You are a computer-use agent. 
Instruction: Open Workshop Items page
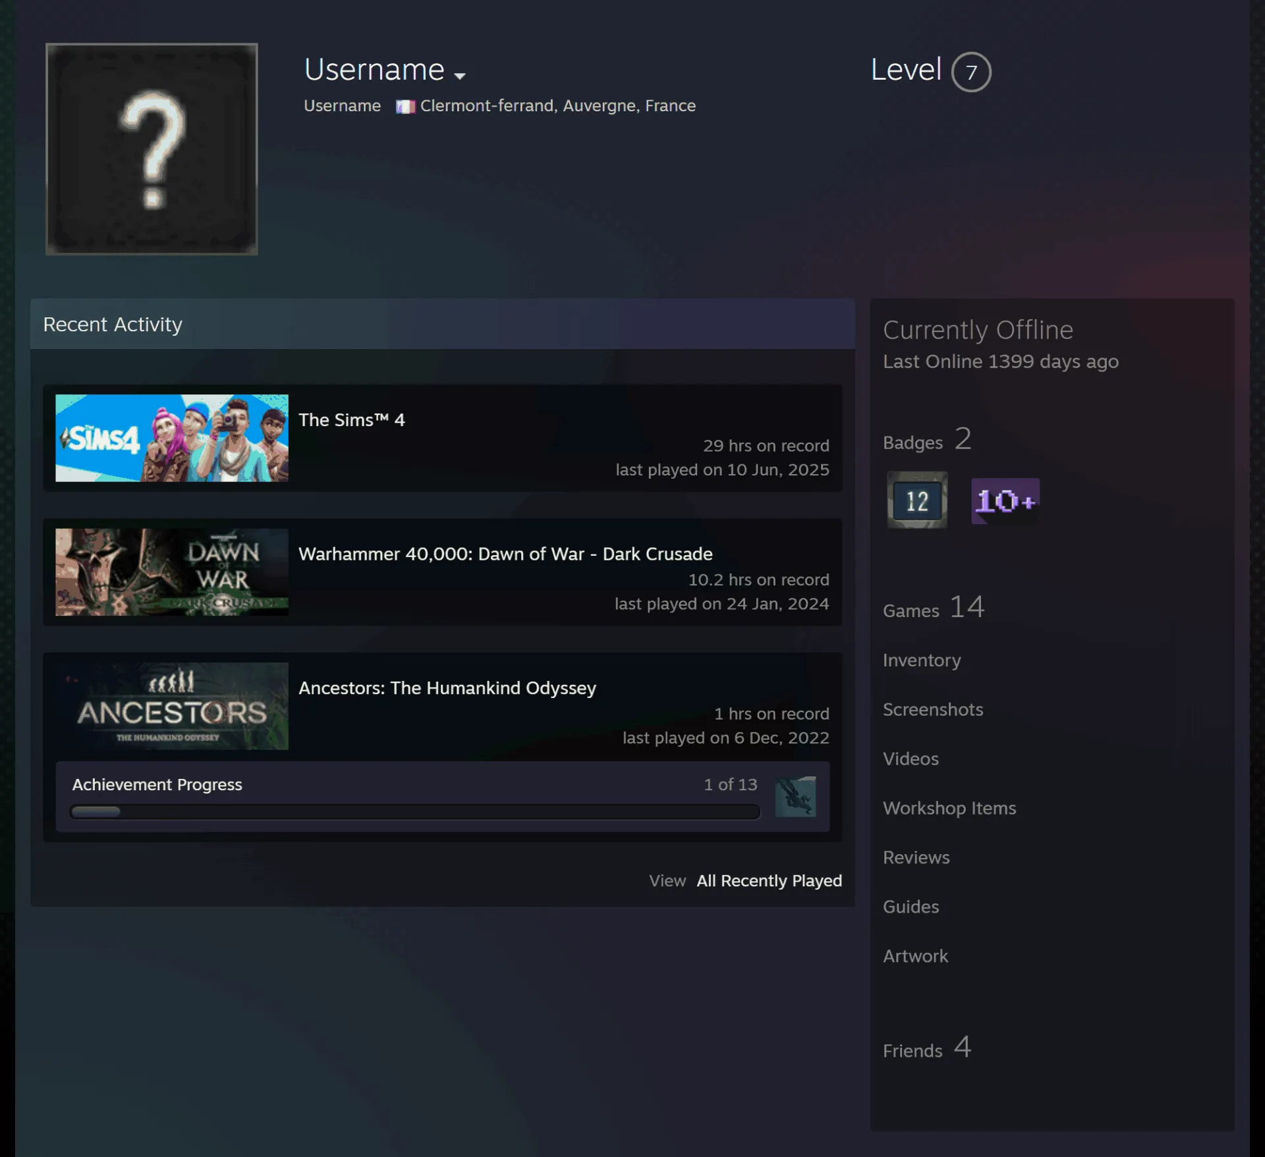click(949, 808)
